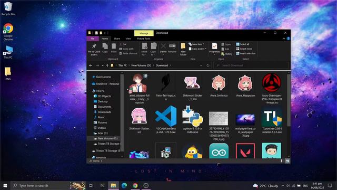Switch to details view in status bar

click(281, 161)
